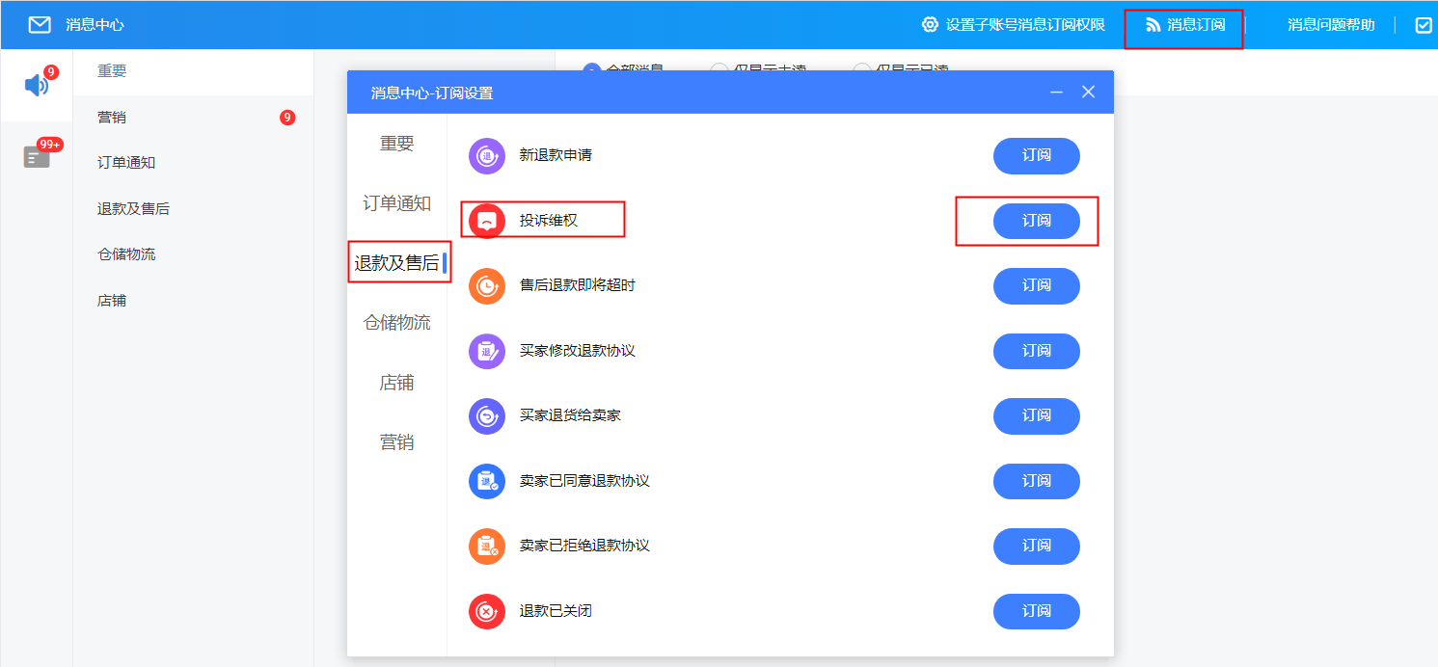The image size is (1438, 667).
Task: Click the 买家退货给卖家 label
Action: [x=570, y=415]
